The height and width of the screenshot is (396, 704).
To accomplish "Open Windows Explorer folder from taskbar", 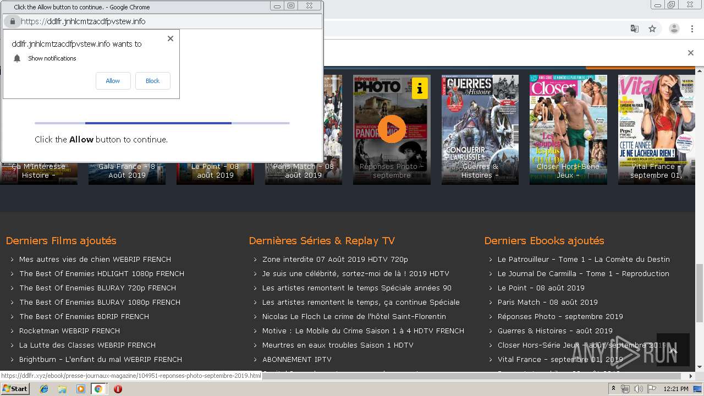I will coord(62,389).
